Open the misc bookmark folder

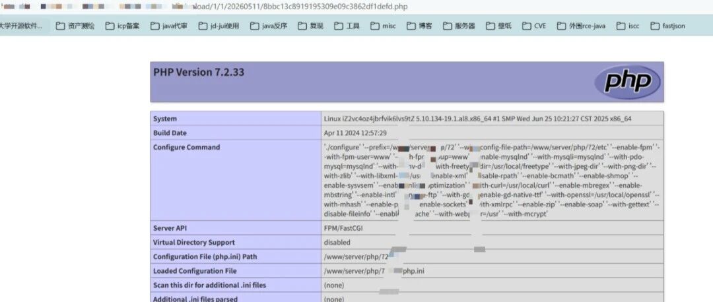(x=383, y=26)
